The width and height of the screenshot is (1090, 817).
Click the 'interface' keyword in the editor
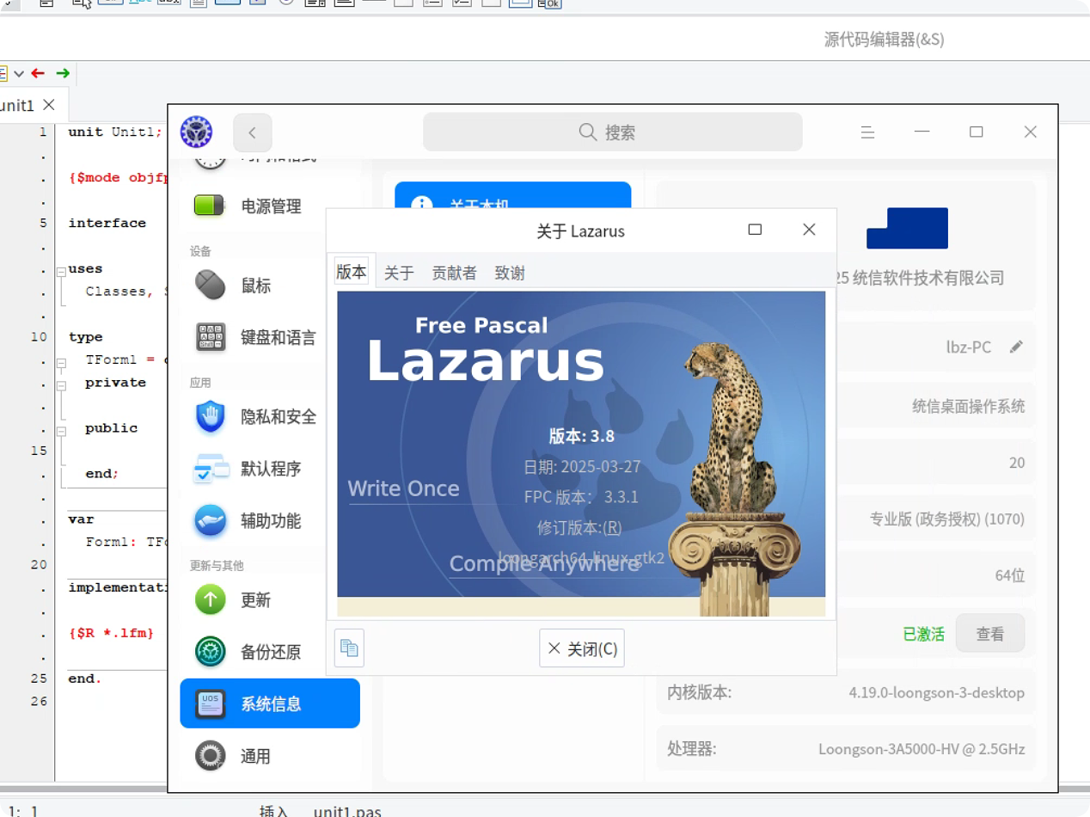click(107, 223)
